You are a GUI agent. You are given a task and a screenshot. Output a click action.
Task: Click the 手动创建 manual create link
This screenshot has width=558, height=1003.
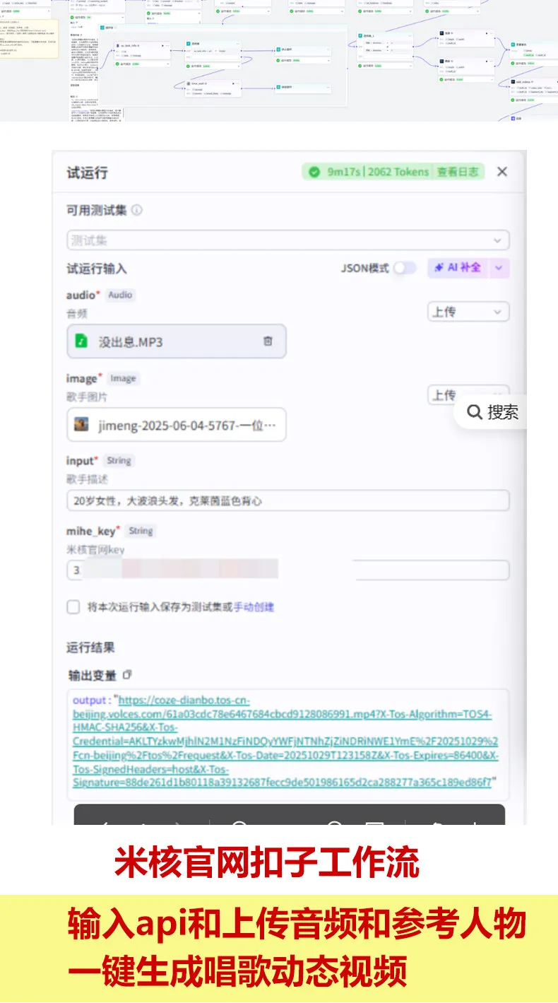[x=254, y=606]
